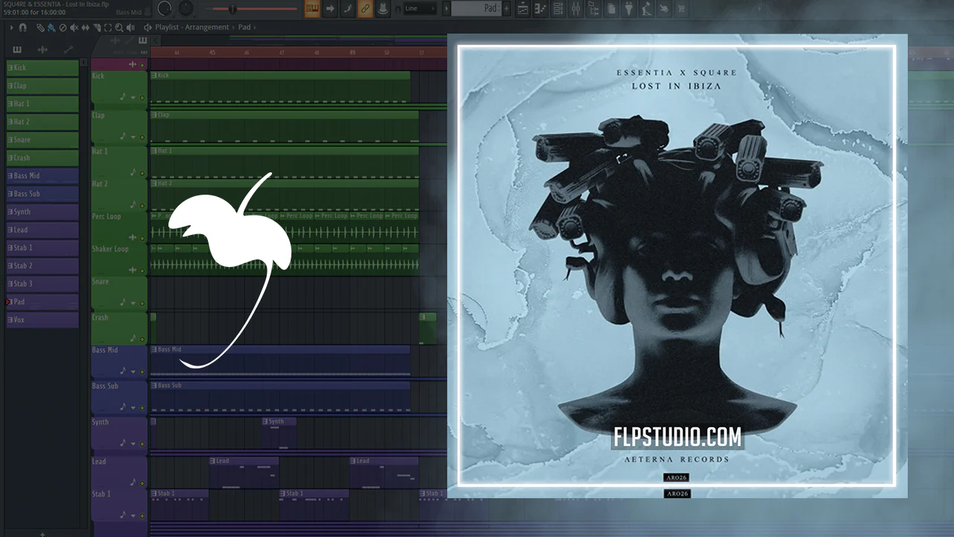Select the Zoom magnifier tool
Viewport: 954px width, 537px height.
(x=119, y=28)
